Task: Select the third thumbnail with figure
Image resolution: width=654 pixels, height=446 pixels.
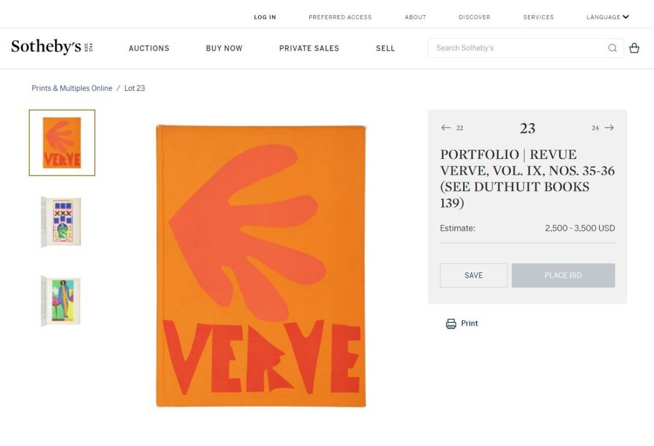Action: point(62,301)
